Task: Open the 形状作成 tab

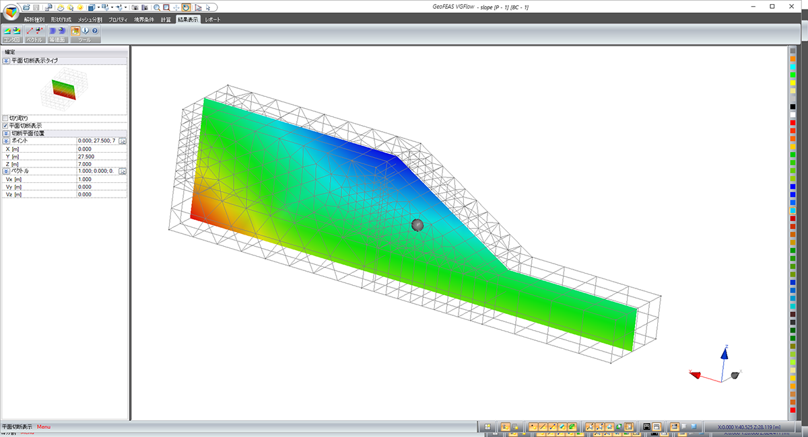Action: point(61,19)
